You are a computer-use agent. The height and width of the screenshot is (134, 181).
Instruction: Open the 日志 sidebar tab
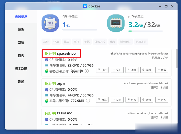pos(21,56)
